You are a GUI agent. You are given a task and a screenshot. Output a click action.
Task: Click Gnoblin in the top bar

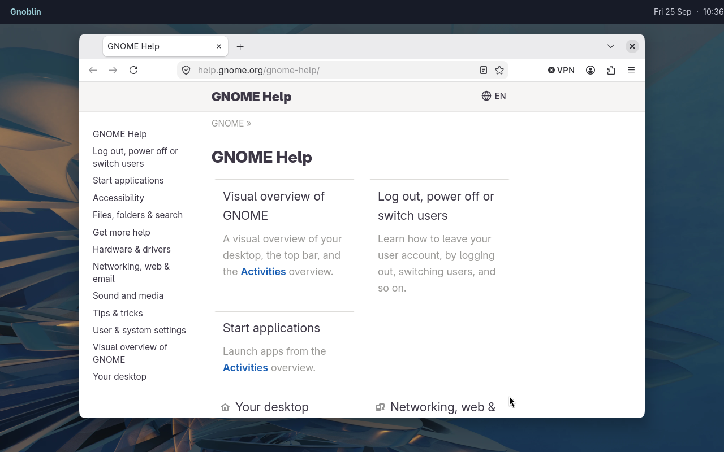(25, 12)
